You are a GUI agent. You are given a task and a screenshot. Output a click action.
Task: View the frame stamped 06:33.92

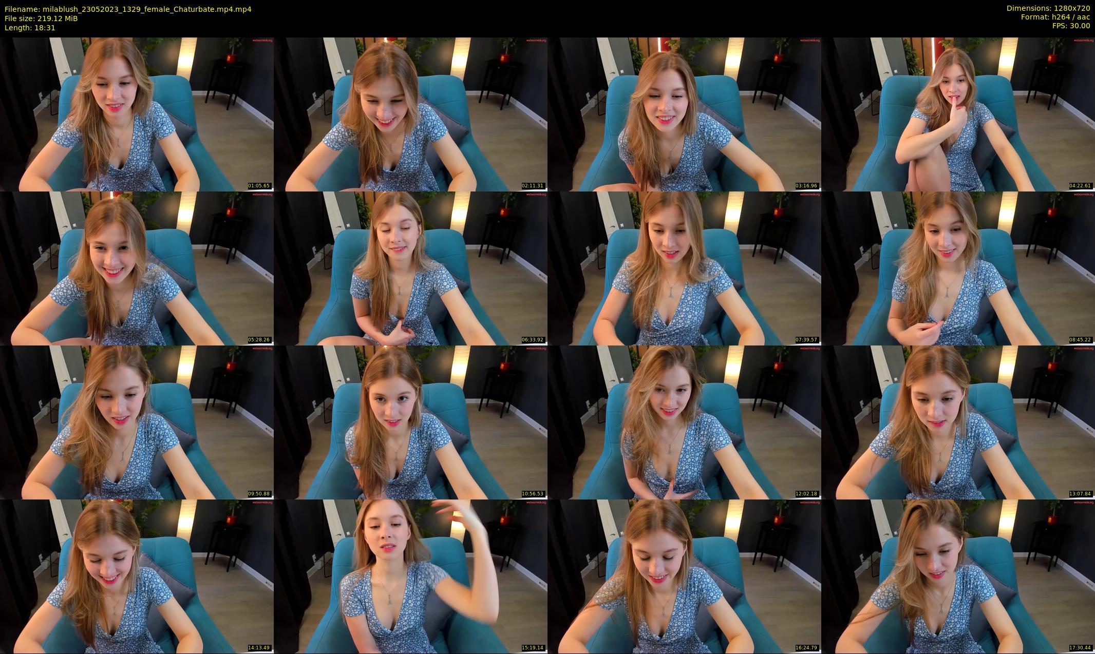click(410, 268)
